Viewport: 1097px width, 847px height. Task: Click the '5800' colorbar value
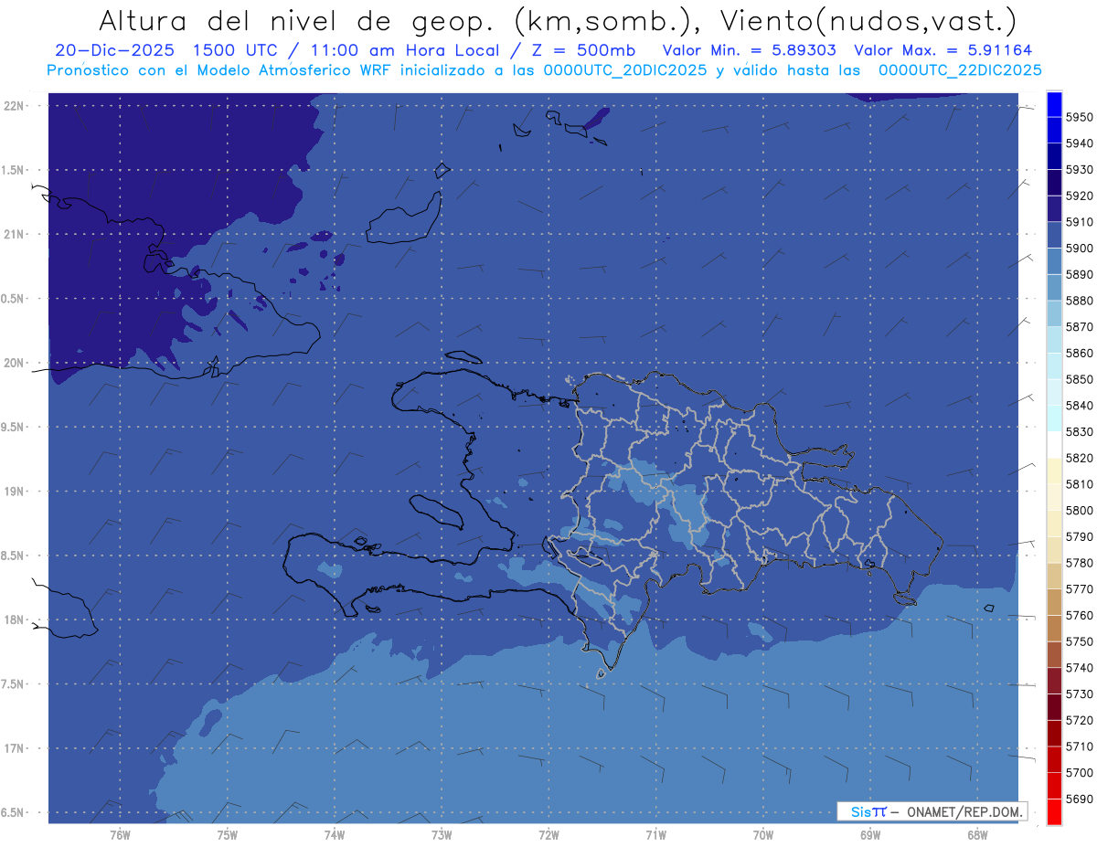pyautogui.click(x=1080, y=511)
